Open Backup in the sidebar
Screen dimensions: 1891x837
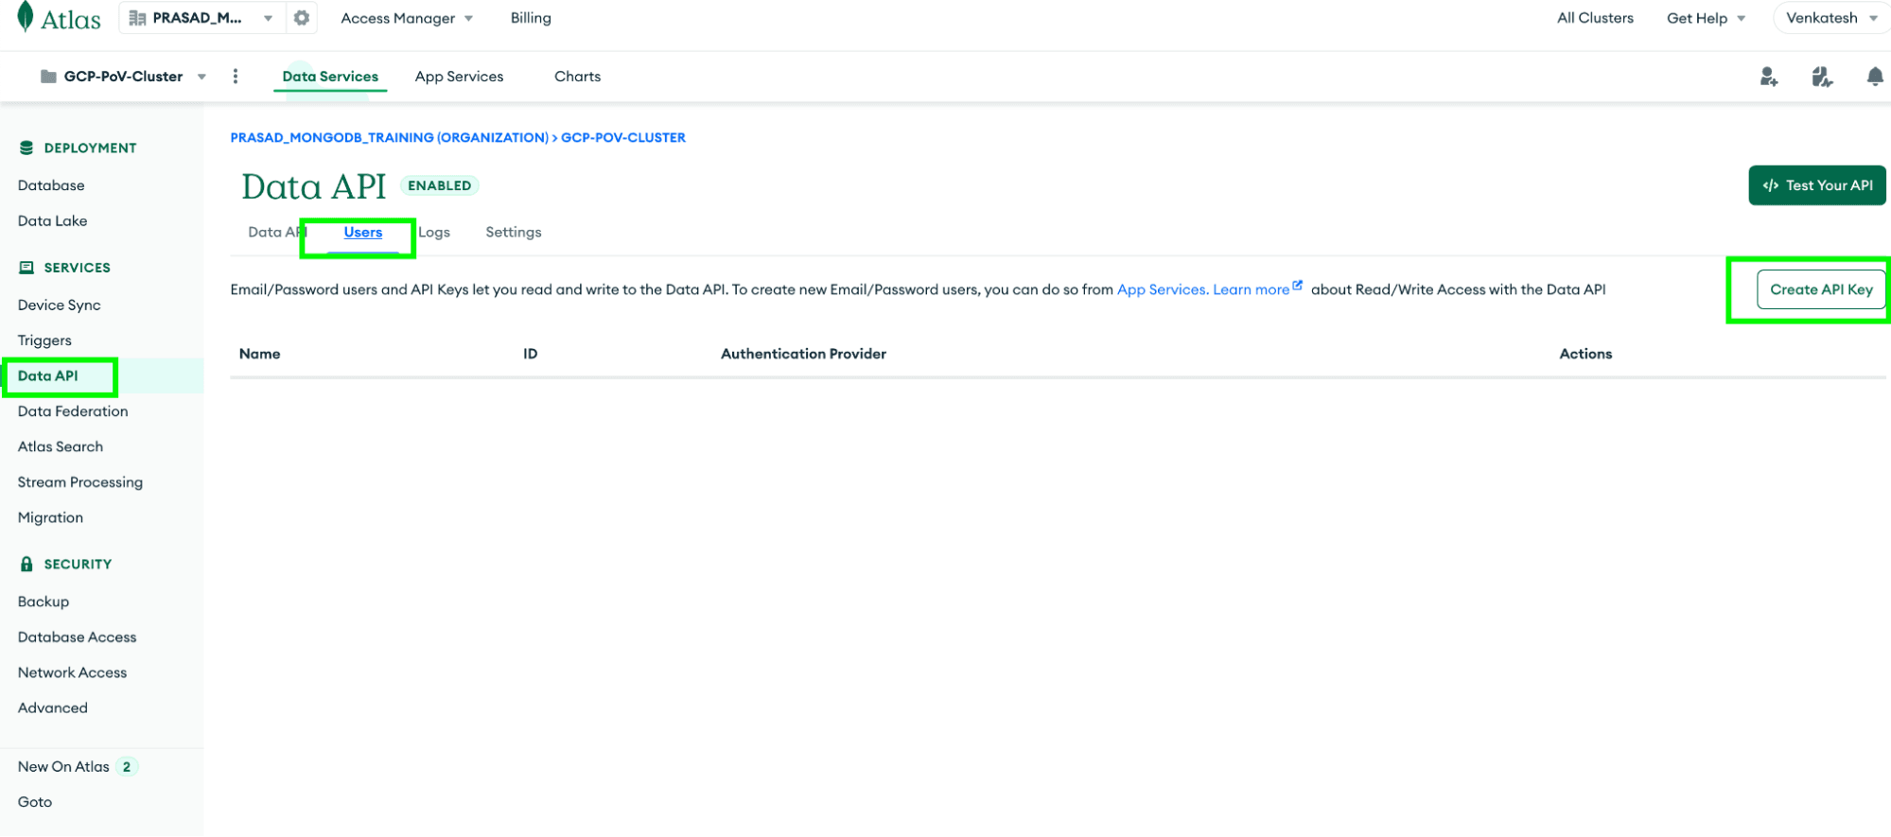pos(44,602)
